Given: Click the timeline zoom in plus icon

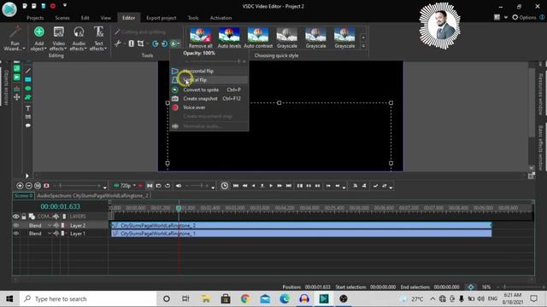Looking at the screenshot, I should (20, 186).
